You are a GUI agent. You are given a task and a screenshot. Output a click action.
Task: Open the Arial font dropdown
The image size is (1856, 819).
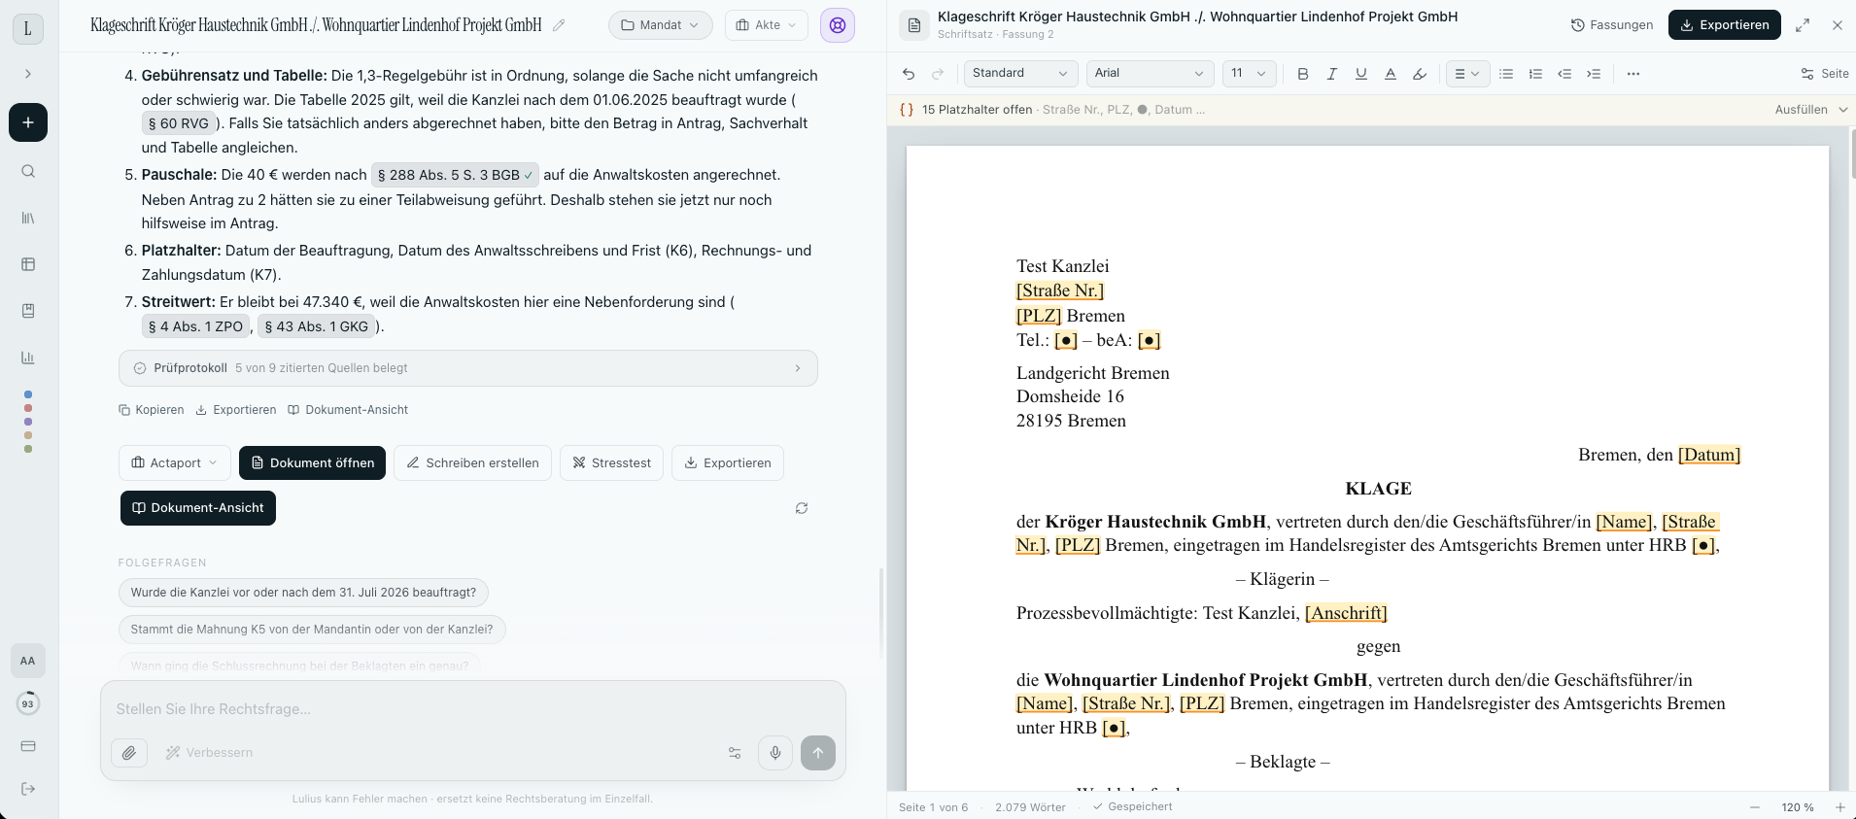tap(1149, 74)
